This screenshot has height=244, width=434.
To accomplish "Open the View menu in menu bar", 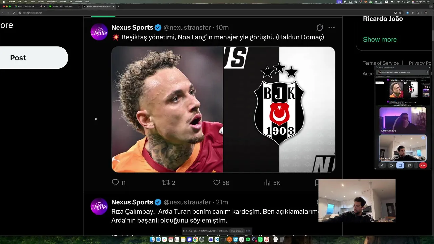I will pos(33,2).
